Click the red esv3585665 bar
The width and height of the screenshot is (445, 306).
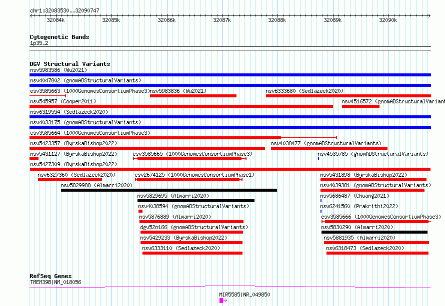(189, 159)
